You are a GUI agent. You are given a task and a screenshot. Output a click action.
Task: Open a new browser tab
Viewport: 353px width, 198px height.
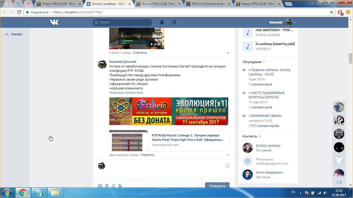click(288, 4)
